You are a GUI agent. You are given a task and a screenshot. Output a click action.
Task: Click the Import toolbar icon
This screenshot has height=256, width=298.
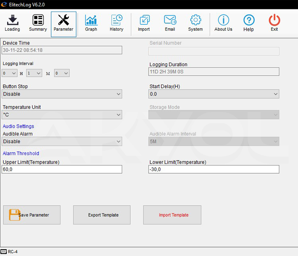[144, 20]
